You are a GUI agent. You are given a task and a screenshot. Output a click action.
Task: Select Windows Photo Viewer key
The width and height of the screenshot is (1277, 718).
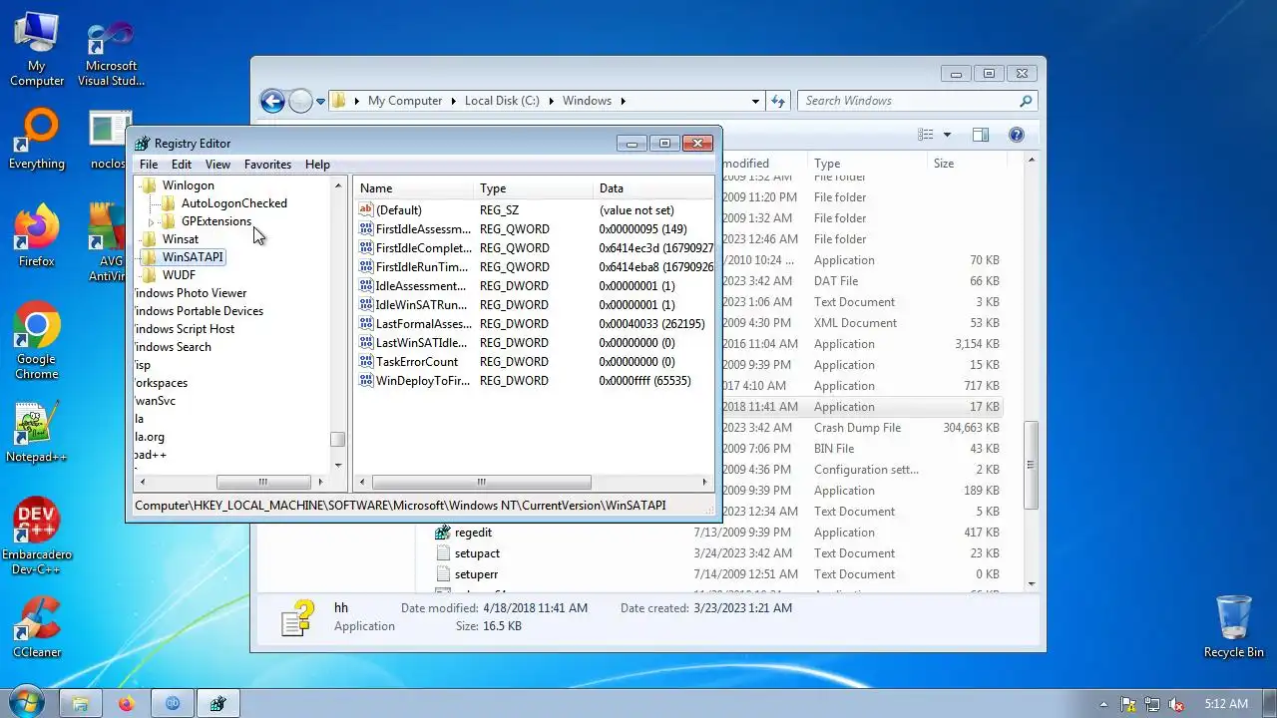tap(191, 293)
